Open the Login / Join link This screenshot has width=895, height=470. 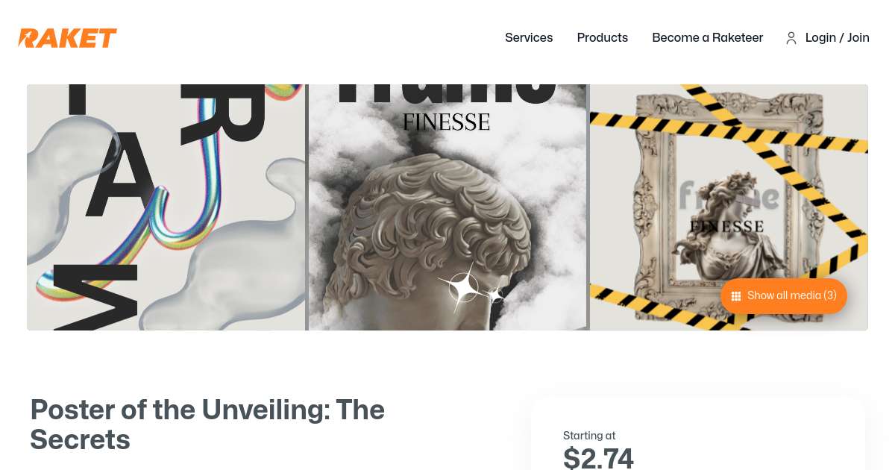point(838,37)
